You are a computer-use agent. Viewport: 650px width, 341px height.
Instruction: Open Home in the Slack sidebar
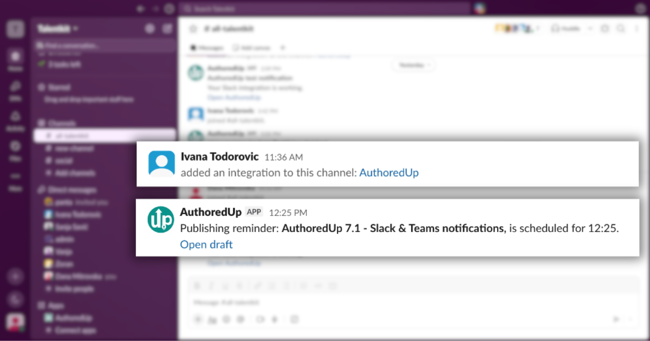[x=16, y=60]
